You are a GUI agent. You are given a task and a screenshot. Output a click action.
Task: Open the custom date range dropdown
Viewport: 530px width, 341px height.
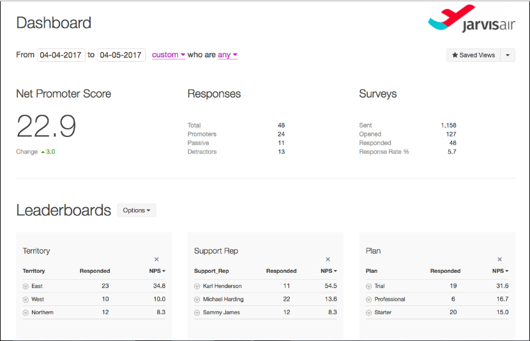tap(168, 55)
